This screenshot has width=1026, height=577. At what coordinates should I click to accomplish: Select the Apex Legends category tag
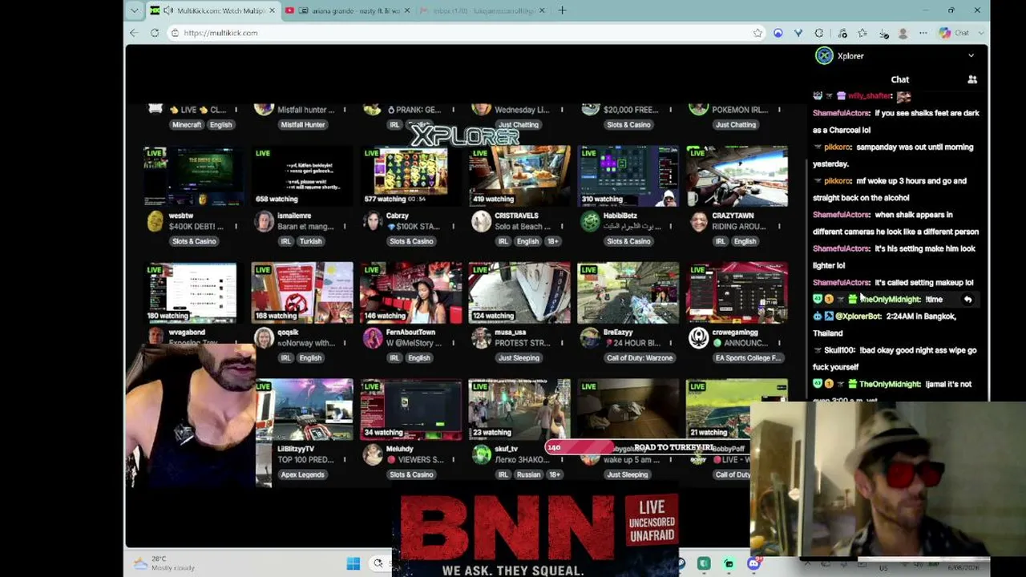pyautogui.click(x=303, y=475)
